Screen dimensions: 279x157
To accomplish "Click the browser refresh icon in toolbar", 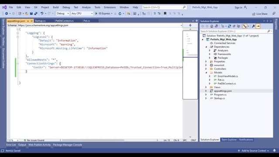I will [x=120, y=14].
